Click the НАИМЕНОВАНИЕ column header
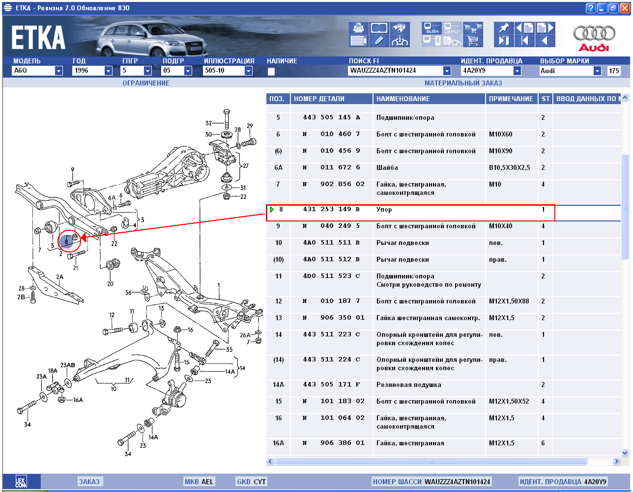 coord(430,99)
